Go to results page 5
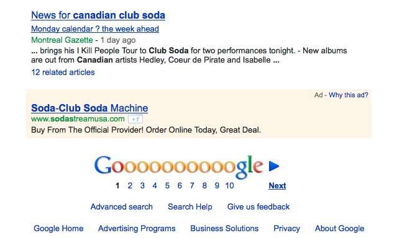Viewport: 402px width, 238px height. (x=167, y=185)
